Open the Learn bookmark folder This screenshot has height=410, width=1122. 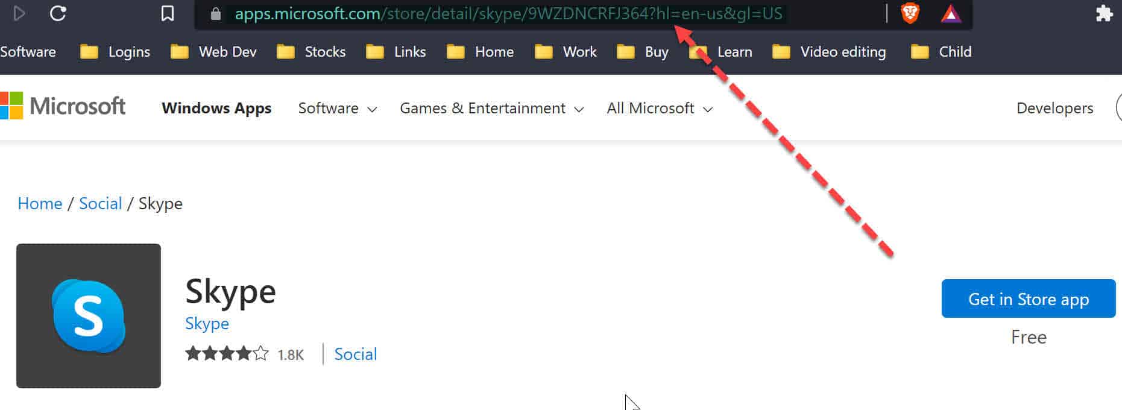point(720,52)
